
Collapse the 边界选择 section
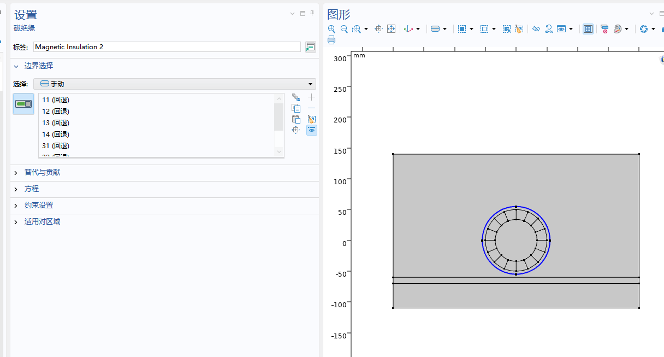click(16, 66)
